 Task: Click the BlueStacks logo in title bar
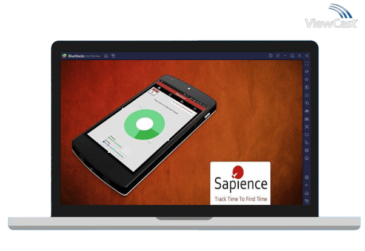tap(64, 56)
